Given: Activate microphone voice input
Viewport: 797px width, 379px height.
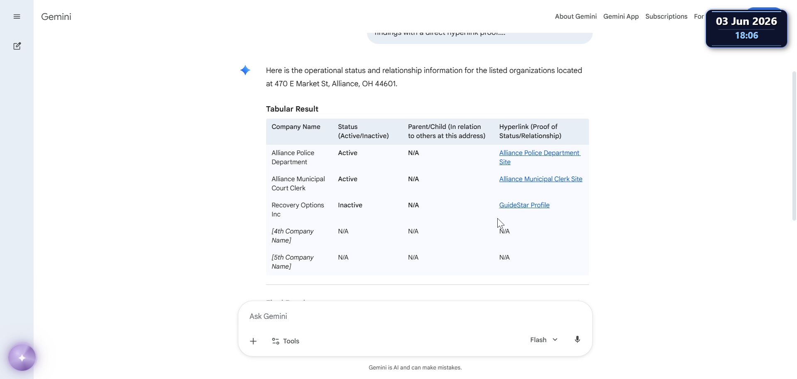Looking at the screenshot, I should tap(577, 340).
